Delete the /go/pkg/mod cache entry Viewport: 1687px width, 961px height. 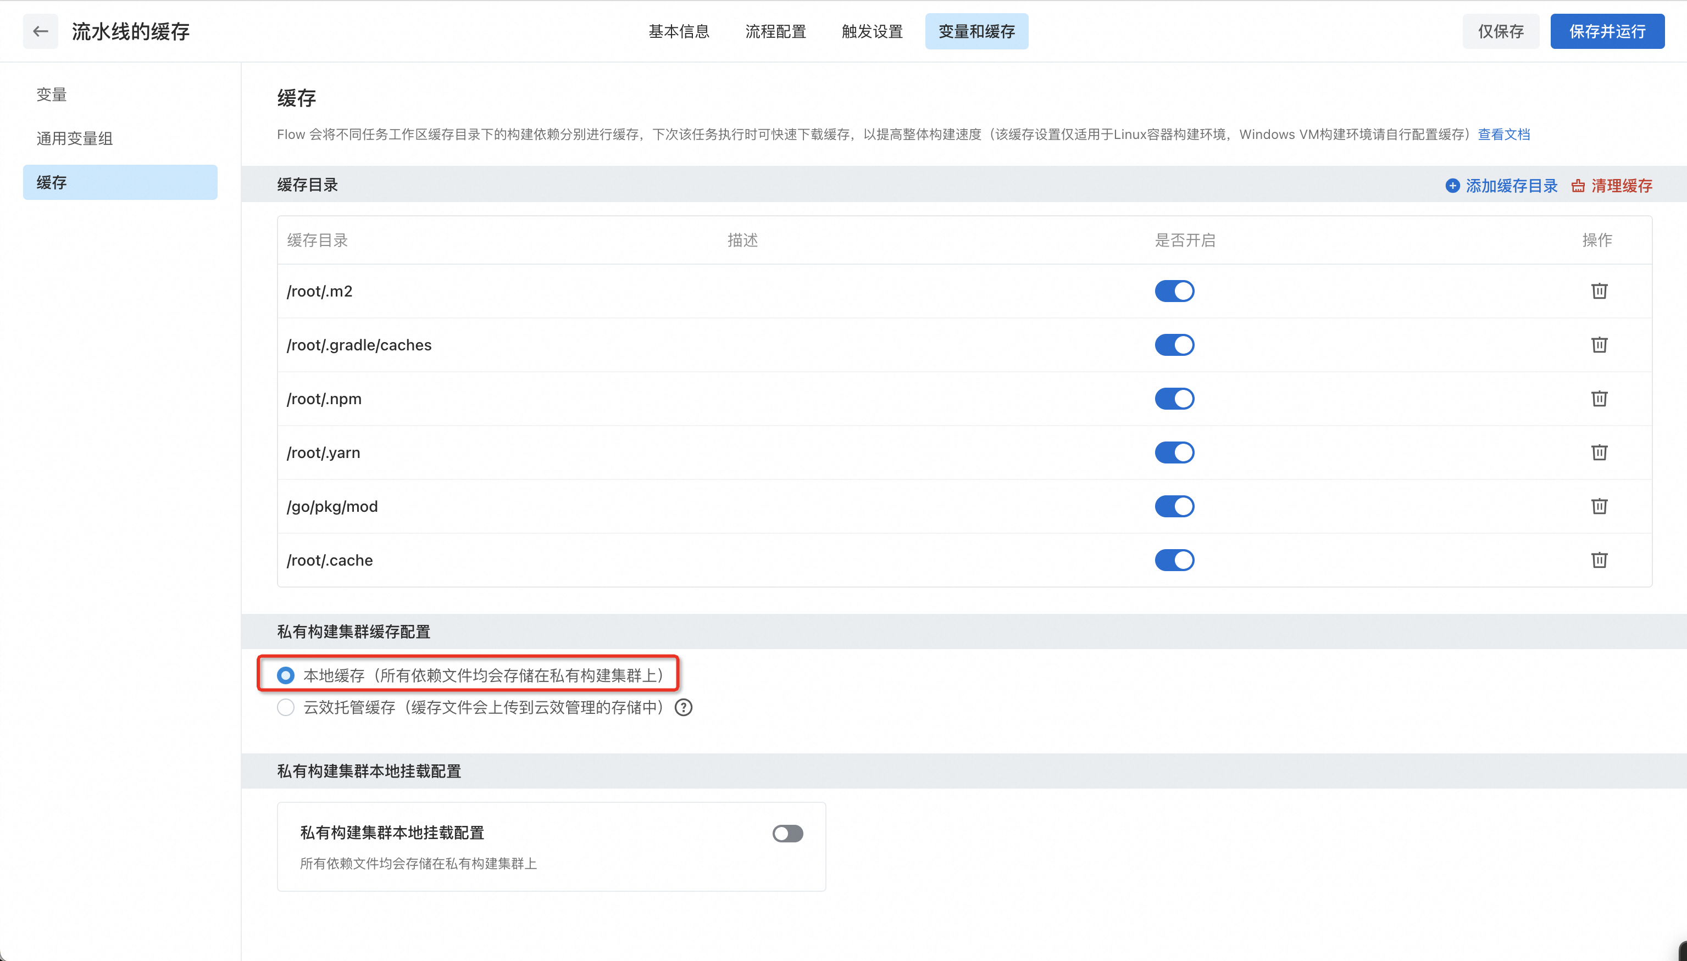[x=1599, y=506]
